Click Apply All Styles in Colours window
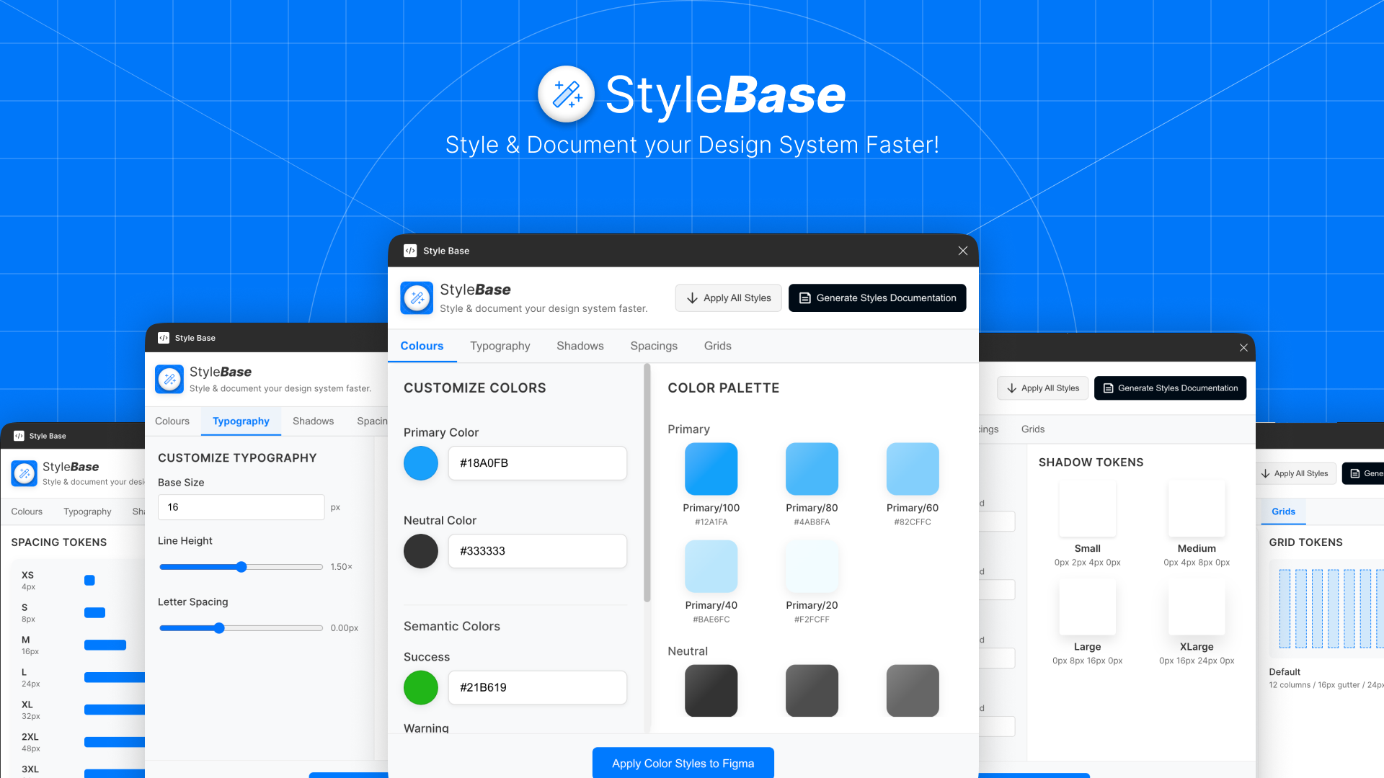The image size is (1384, 778). (728, 298)
